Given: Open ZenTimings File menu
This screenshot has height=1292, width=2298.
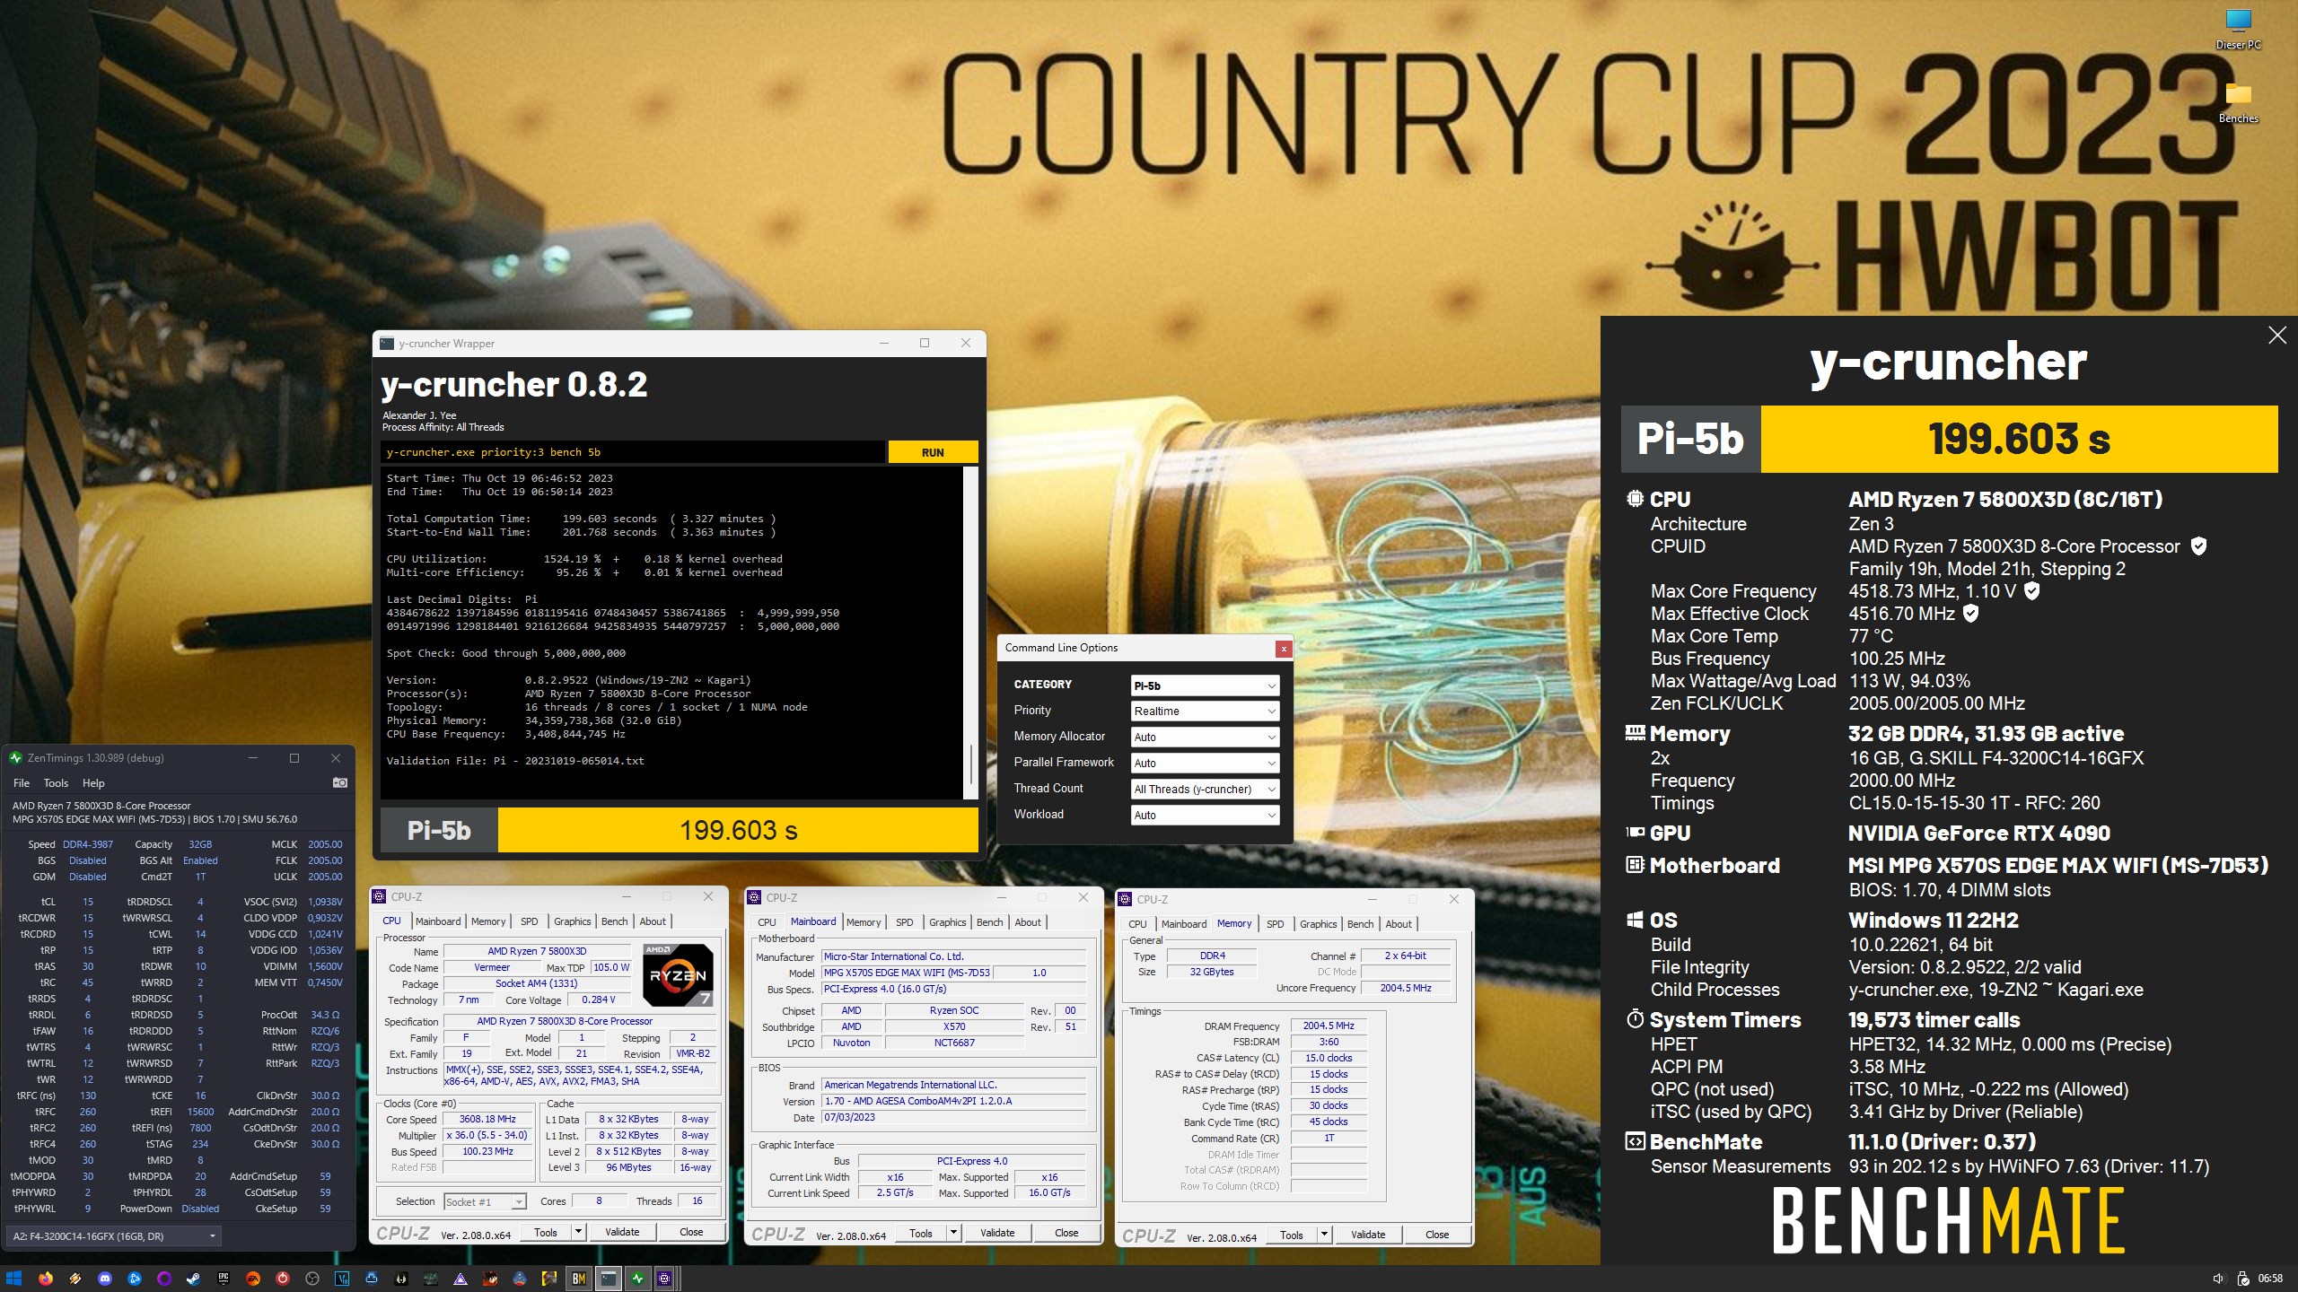Looking at the screenshot, I should point(22,782).
